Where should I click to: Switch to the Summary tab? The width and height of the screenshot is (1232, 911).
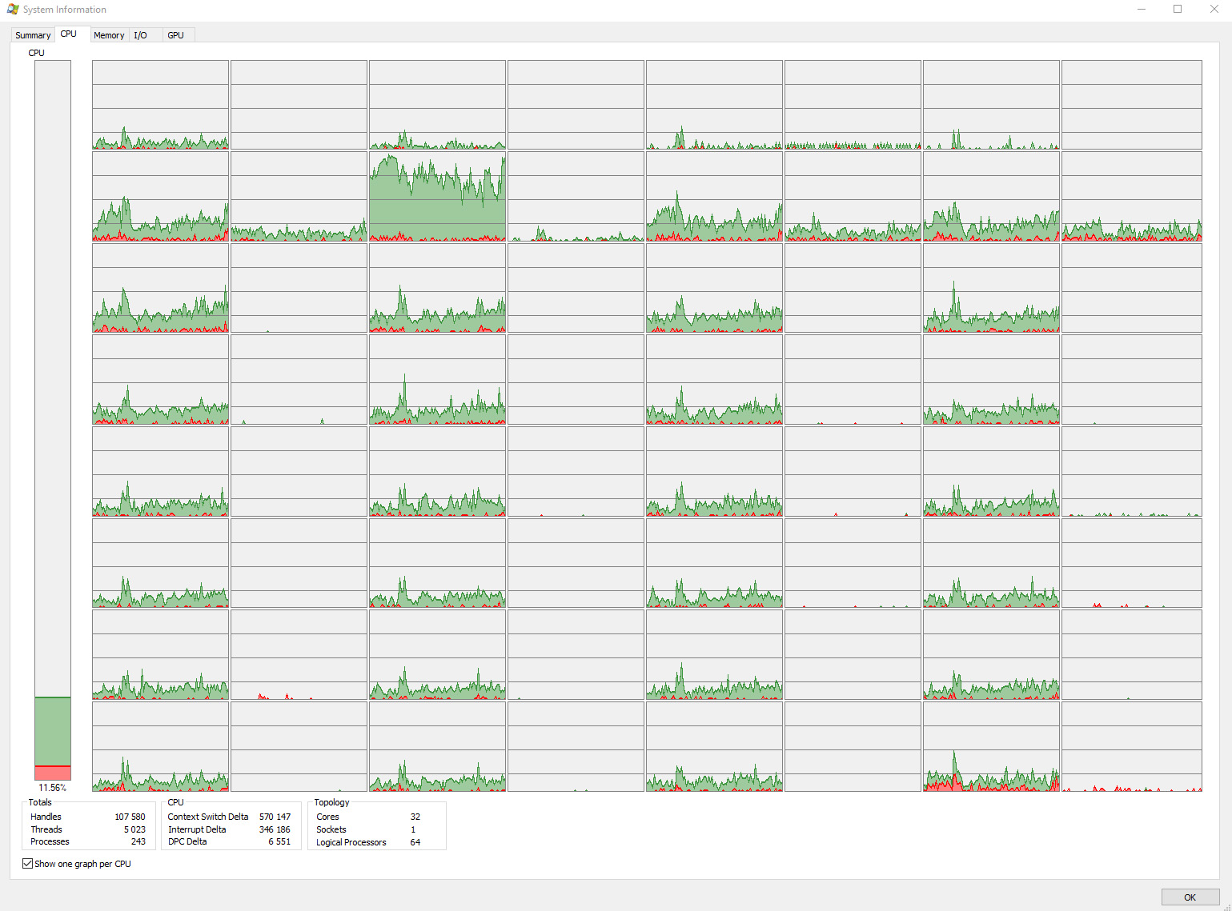coord(33,35)
